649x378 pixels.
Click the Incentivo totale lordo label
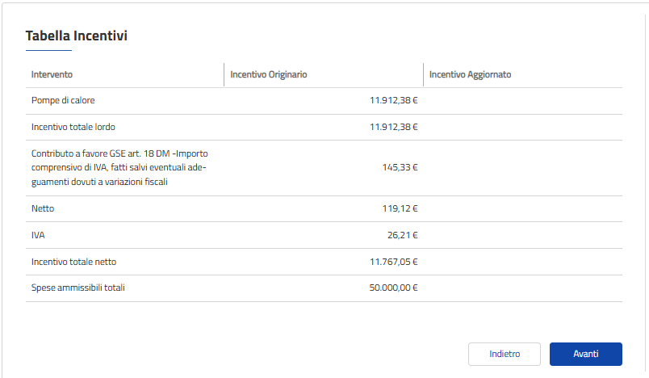(73, 127)
